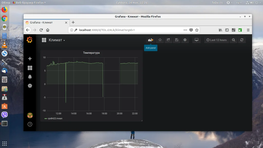Click the Grafana logo home icon
Viewport: 263px width, 148px height.
pyautogui.click(x=30, y=40)
